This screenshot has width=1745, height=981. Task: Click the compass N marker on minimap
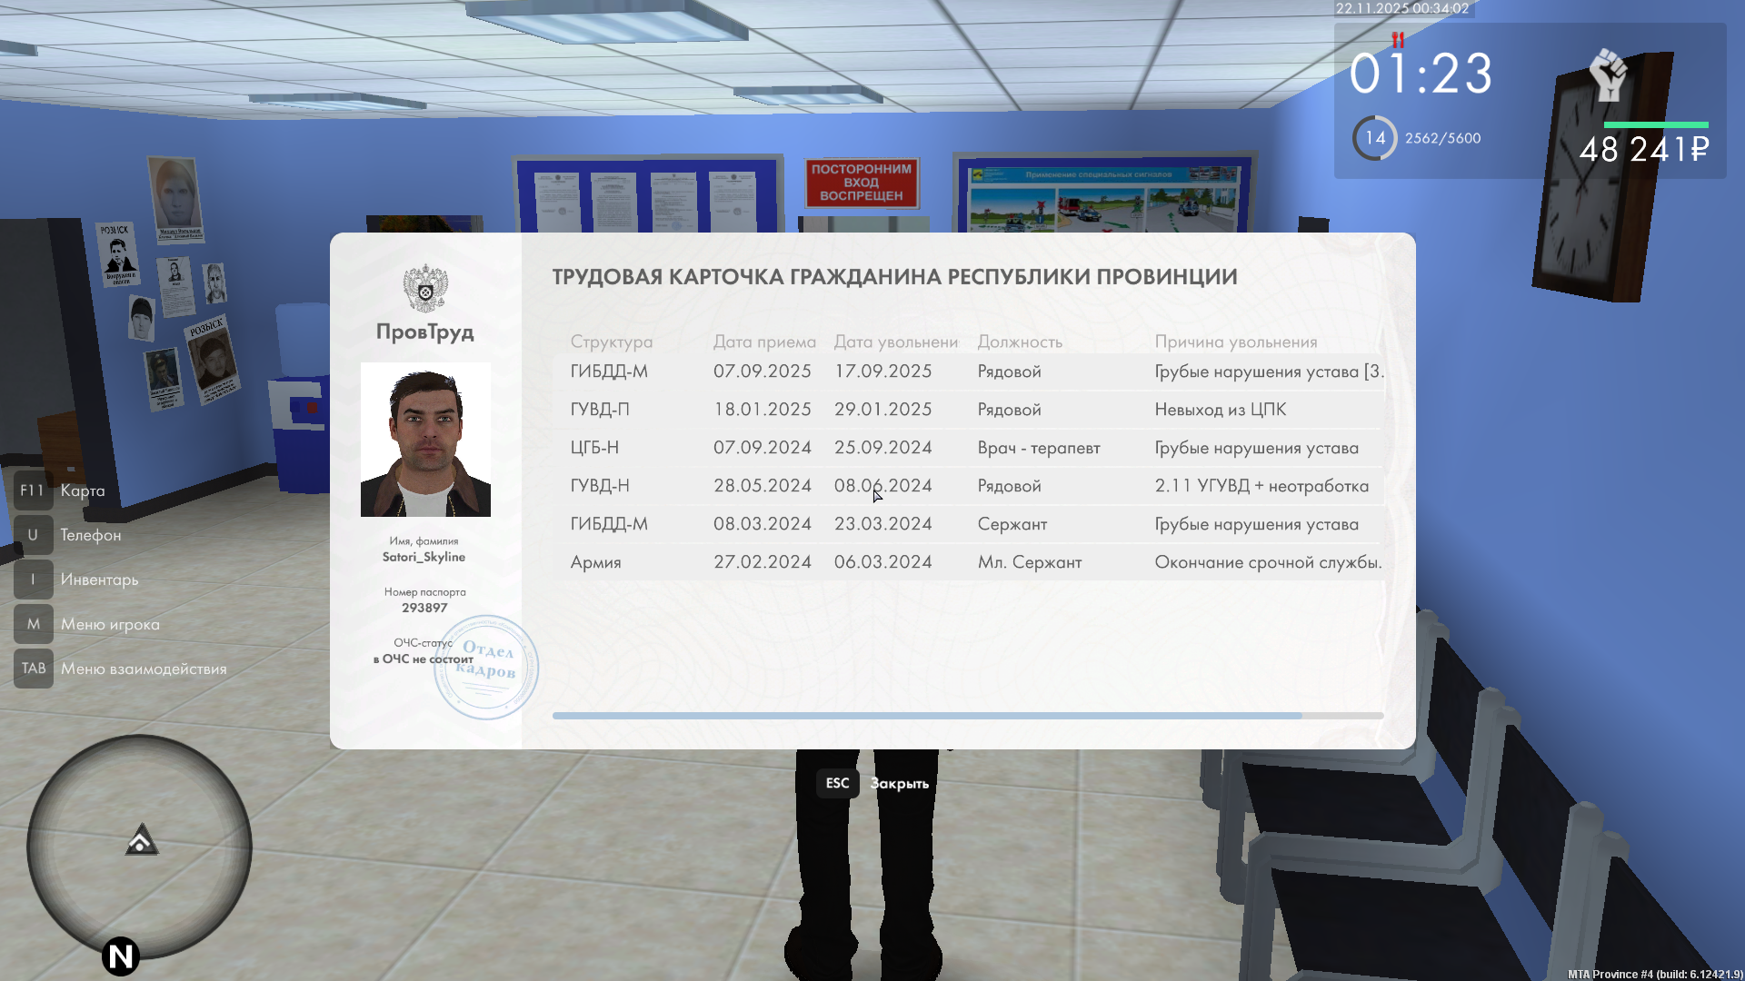tap(121, 956)
